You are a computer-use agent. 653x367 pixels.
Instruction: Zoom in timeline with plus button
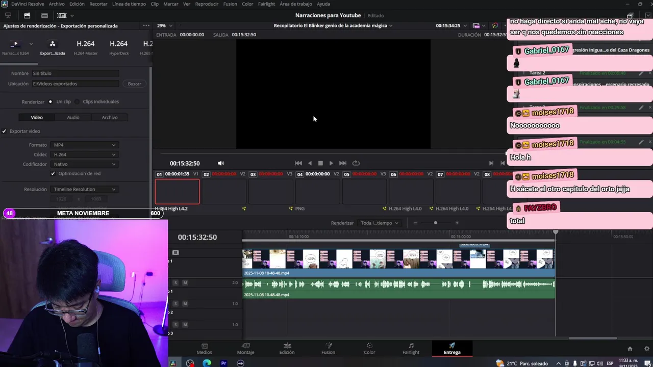pyautogui.click(x=457, y=223)
